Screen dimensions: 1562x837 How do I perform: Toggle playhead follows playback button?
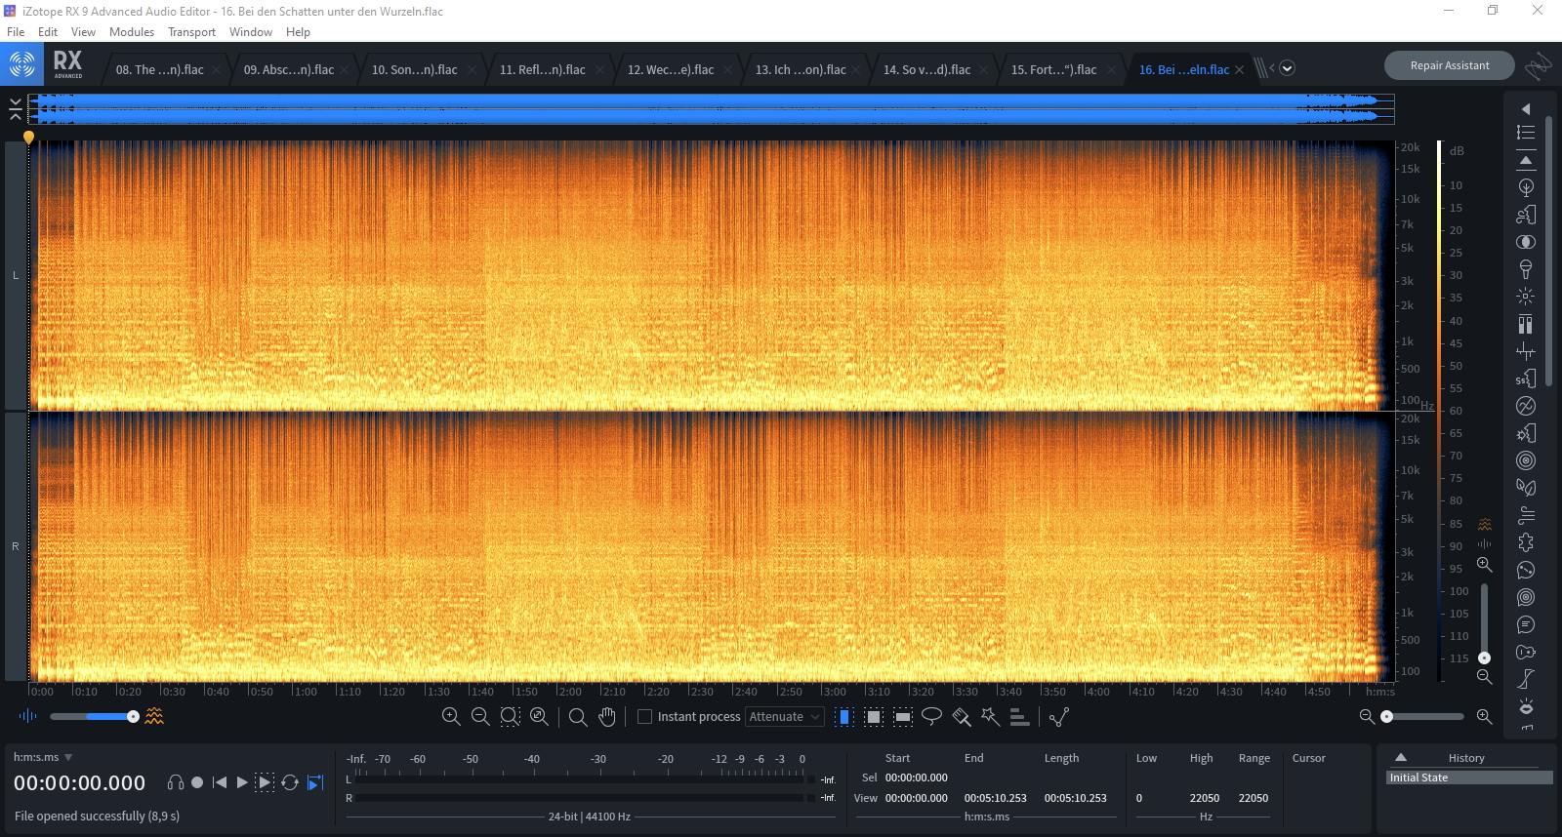[x=315, y=782]
